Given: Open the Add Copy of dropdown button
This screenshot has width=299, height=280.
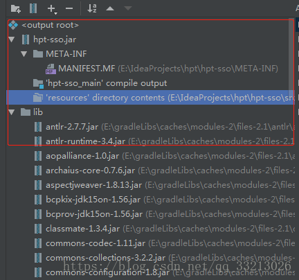Looking at the screenshot, I should (52, 9).
